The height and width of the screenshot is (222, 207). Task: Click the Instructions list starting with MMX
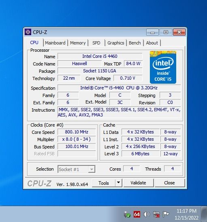coord(119,112)
